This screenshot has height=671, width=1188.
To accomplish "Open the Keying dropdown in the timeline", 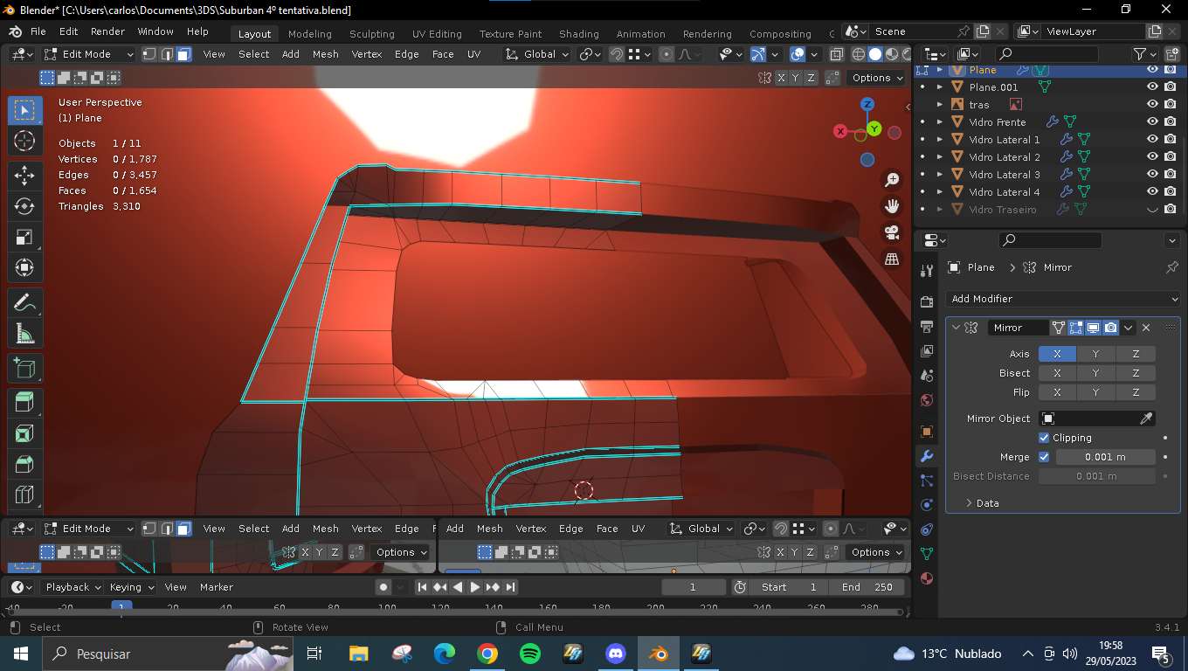I will tap(131, 587).
